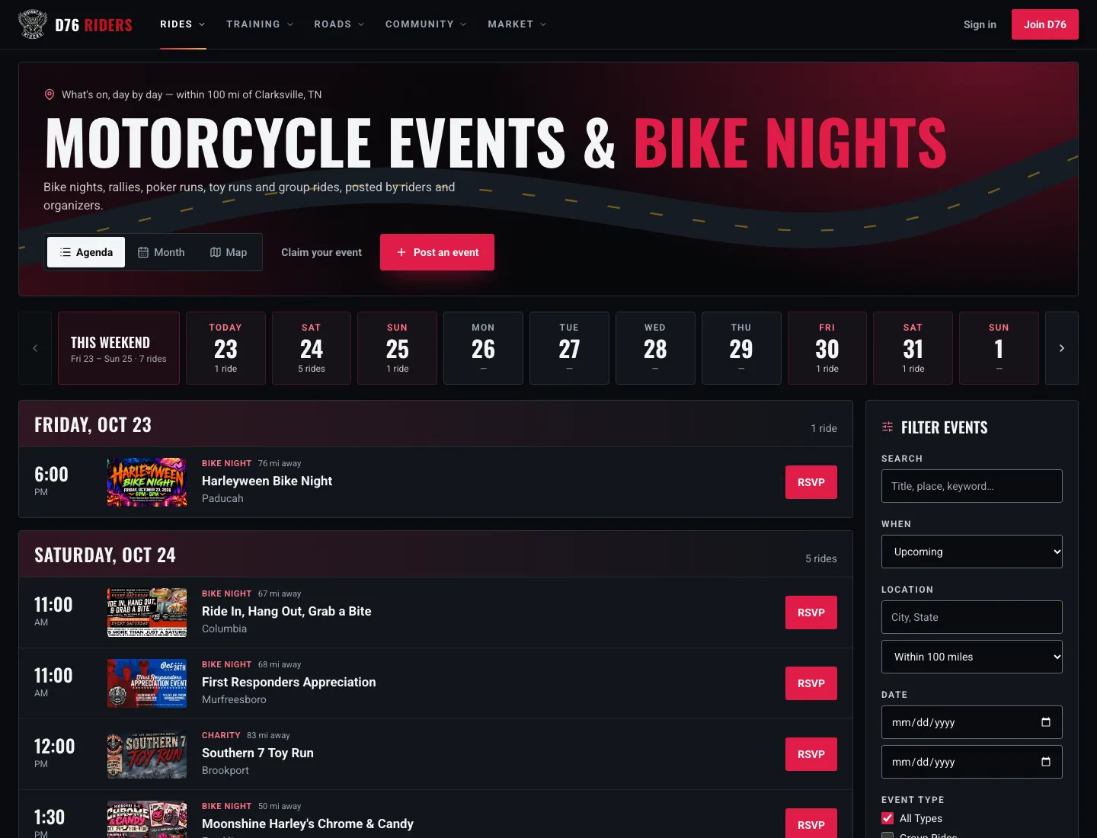Switch to Map view

(x=229, y=252)
